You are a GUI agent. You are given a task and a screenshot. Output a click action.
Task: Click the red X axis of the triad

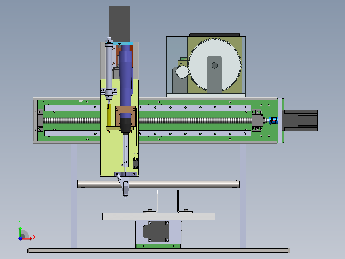point(27,238)
